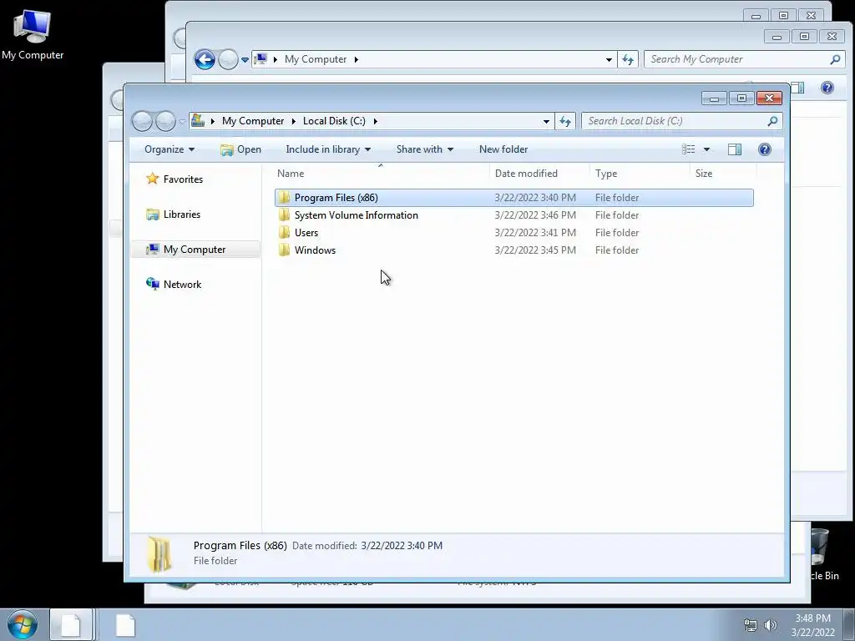
Task: Expand arrow after Local Disk (C:) breadcrumb
Action: pos(375,121)
